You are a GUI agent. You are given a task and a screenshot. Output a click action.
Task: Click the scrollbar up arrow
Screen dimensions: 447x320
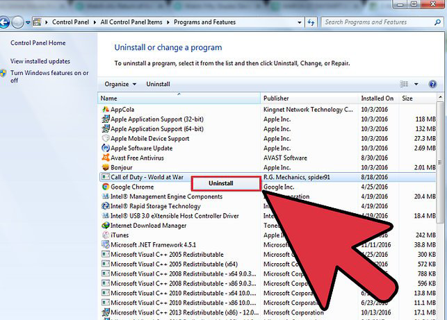pyautogui.click(x=441, y=97)
